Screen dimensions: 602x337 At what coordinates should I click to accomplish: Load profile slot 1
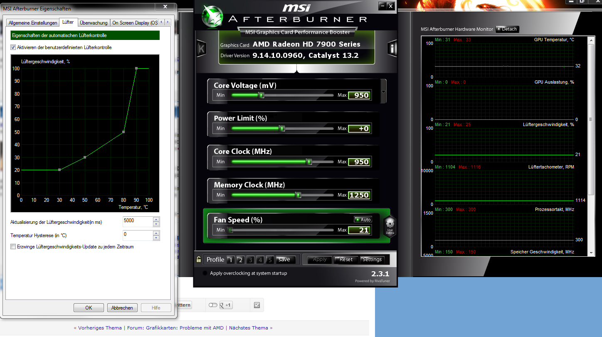pos(230,260)
